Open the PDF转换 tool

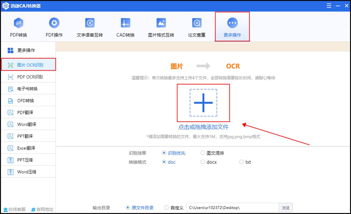coord(18,27)
